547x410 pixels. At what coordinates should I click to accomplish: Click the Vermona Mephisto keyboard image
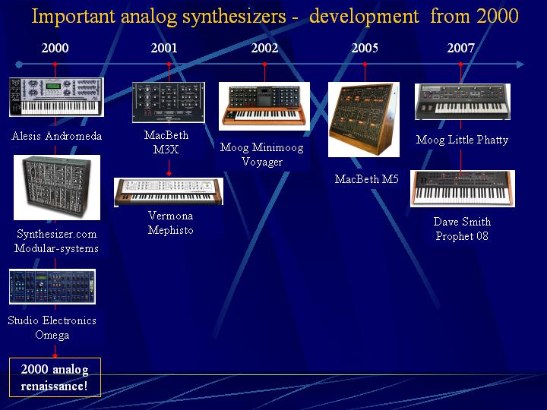[169, 192]
